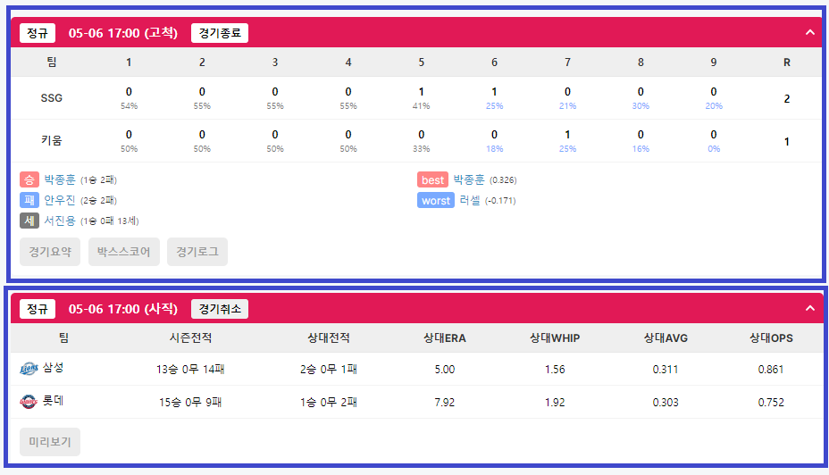Click the 05-06 17:00 (사직) game title
Screen dimensions: 829x475
pos(122,309)
